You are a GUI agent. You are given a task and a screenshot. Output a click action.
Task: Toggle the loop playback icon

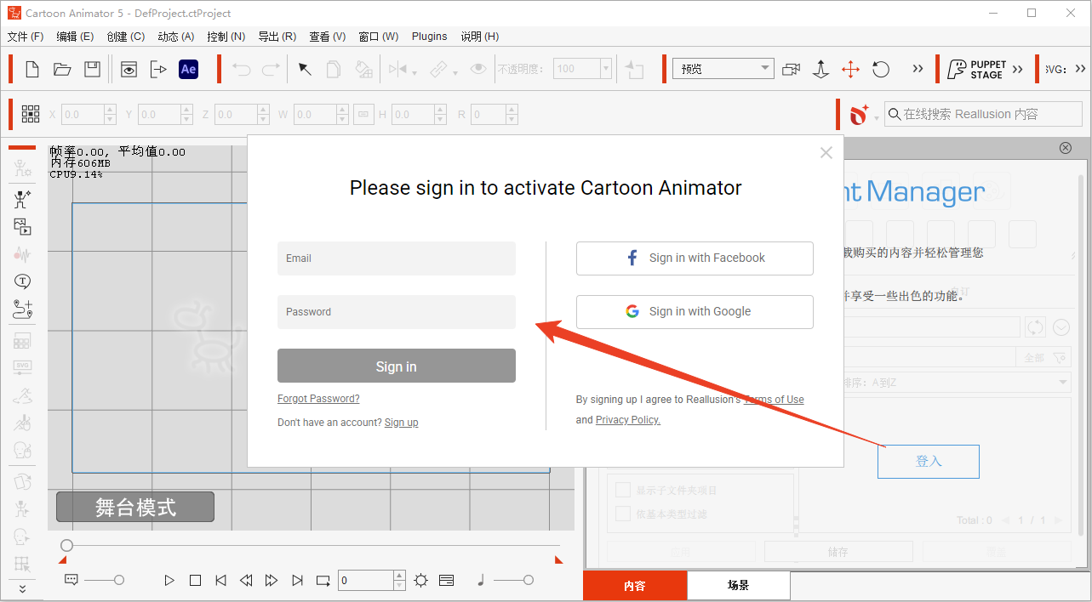coord(323,581)
